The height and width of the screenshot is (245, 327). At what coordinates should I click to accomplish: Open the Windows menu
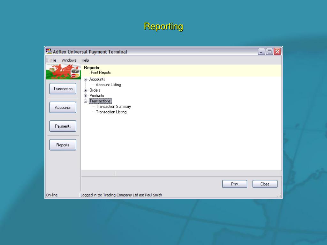tap(69, 60)
